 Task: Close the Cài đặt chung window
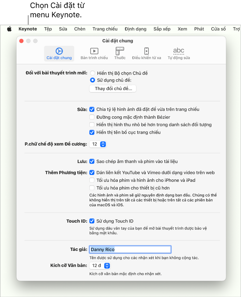point(21,41)
